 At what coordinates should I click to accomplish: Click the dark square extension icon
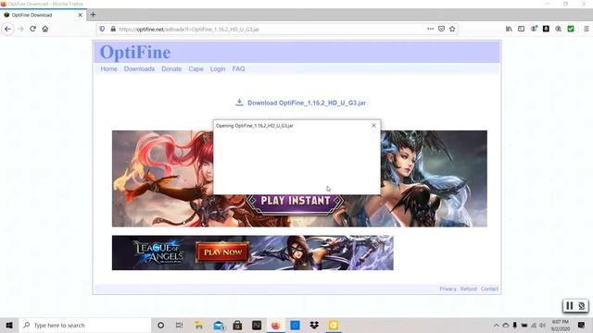coord(546,29)
